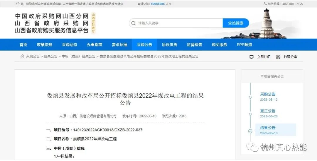This screenshot has width=317, height=161.
Task: Open the 政策法规 menu item
Action: (45, 45)
